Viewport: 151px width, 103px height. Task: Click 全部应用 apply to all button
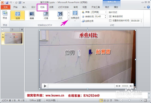88,21
